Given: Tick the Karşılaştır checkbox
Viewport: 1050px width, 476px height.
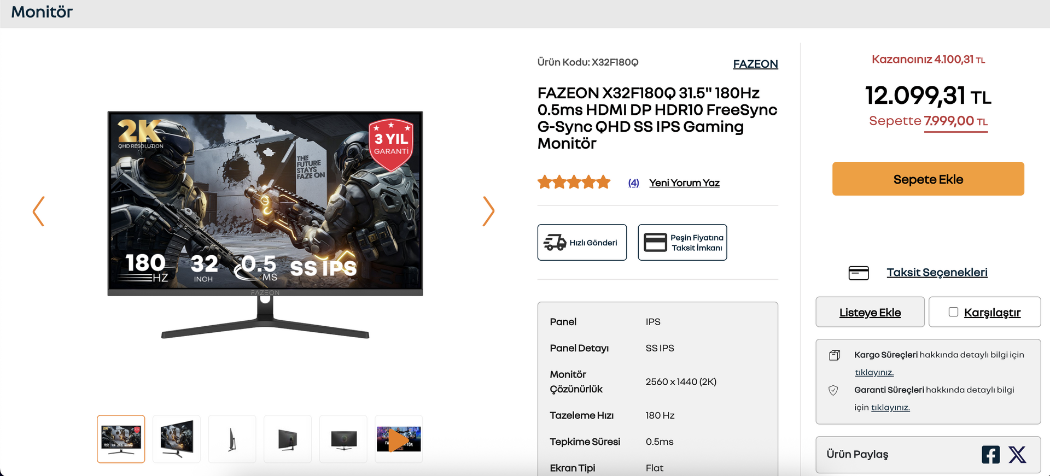Looking at the screenshot, I should tap(953, 312).
